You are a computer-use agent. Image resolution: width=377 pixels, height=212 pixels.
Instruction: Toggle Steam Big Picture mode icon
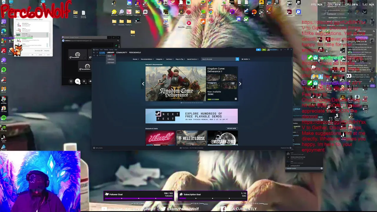[x=281, y=49]
